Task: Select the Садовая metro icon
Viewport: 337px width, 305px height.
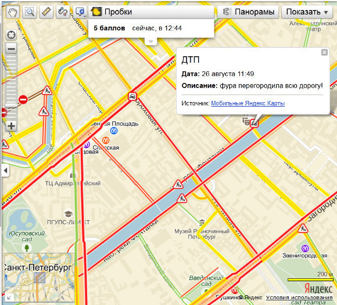Action: tap(87, 145)
